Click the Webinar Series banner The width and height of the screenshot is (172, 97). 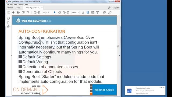click(104, 90)
